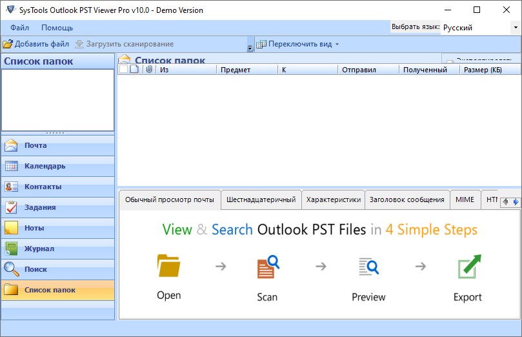This screenshot has height=337, width=522.
Task: Sort by the К column header
Action: pos(308,70)
